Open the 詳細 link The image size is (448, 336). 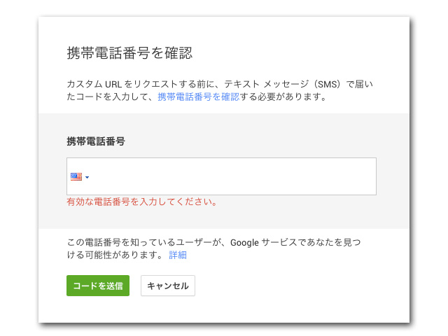coord(178,255)
